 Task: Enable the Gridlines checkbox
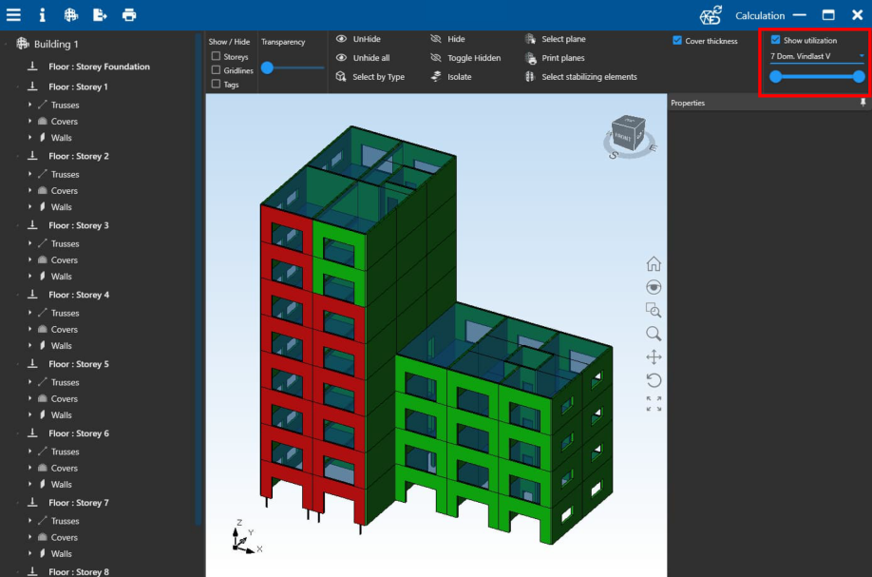coord(216,70)
